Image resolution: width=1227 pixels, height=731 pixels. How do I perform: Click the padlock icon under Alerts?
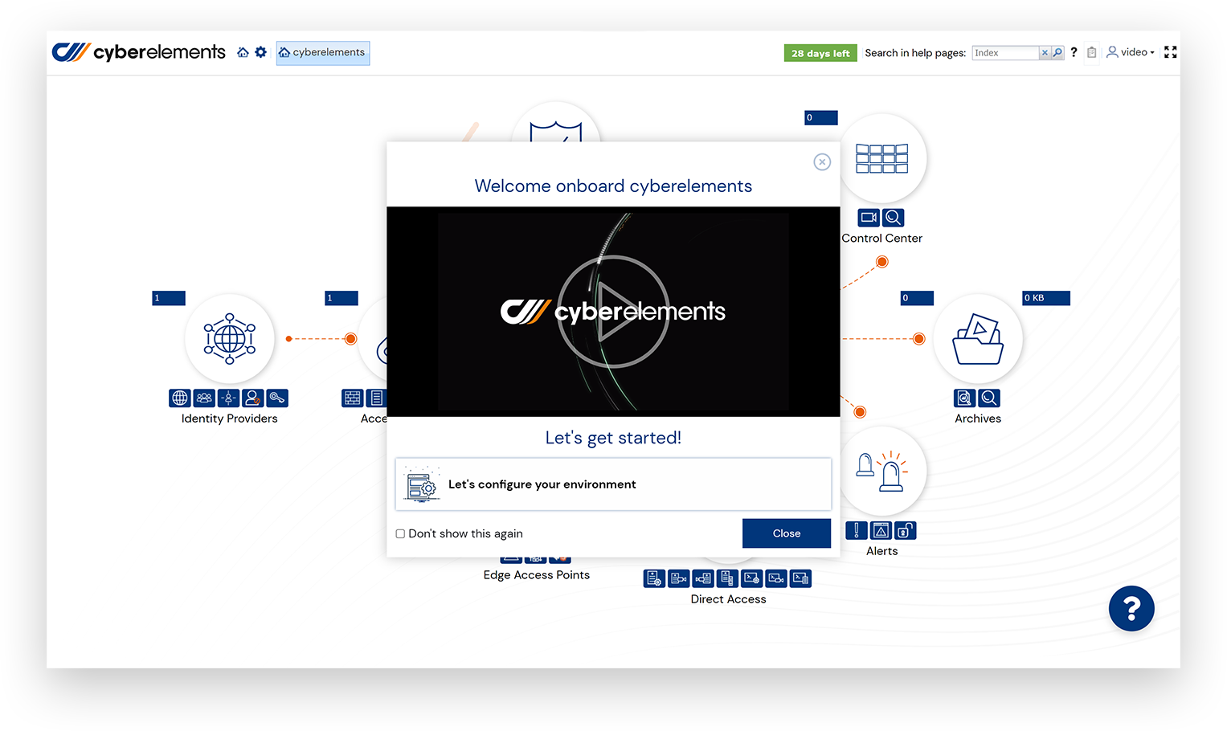coord(906,530)
